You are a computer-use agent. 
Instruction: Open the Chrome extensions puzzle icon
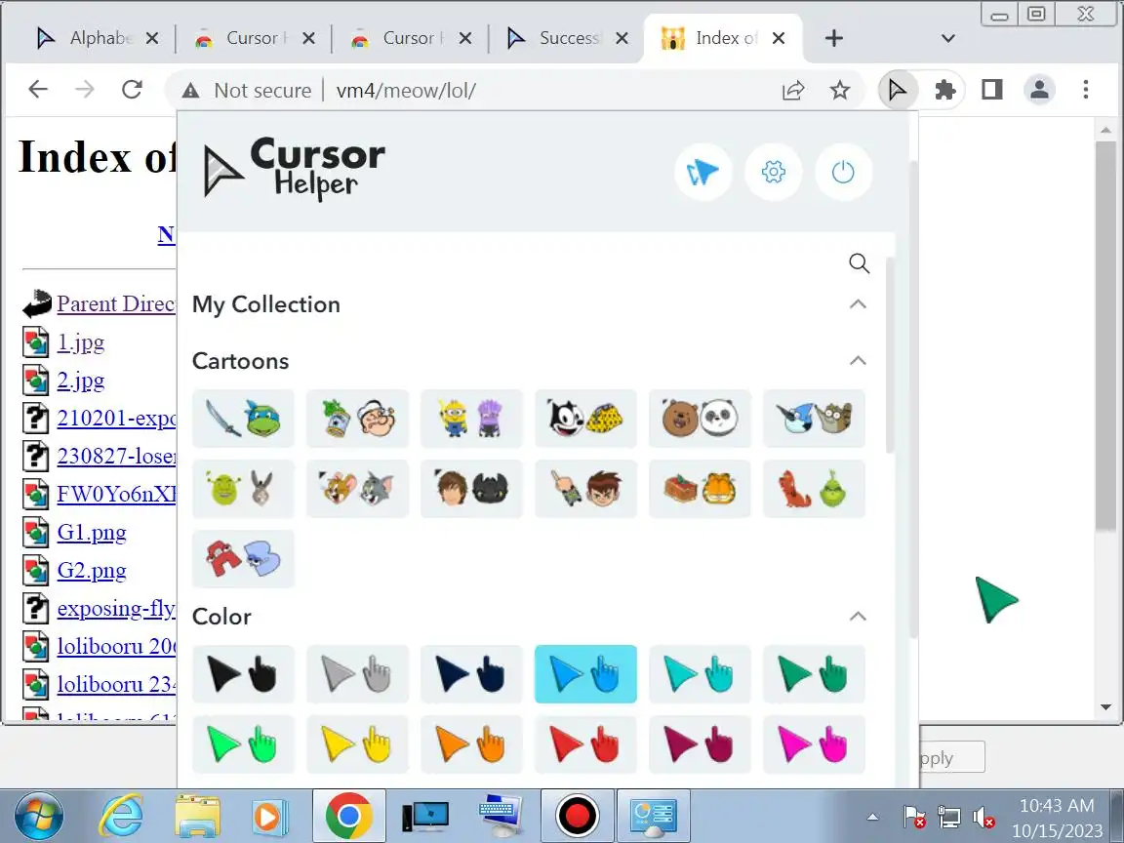point(944,91)
